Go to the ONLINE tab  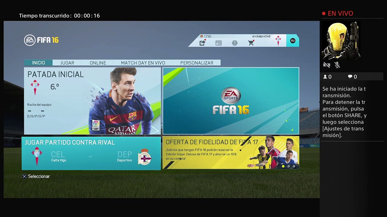(98, 63)
